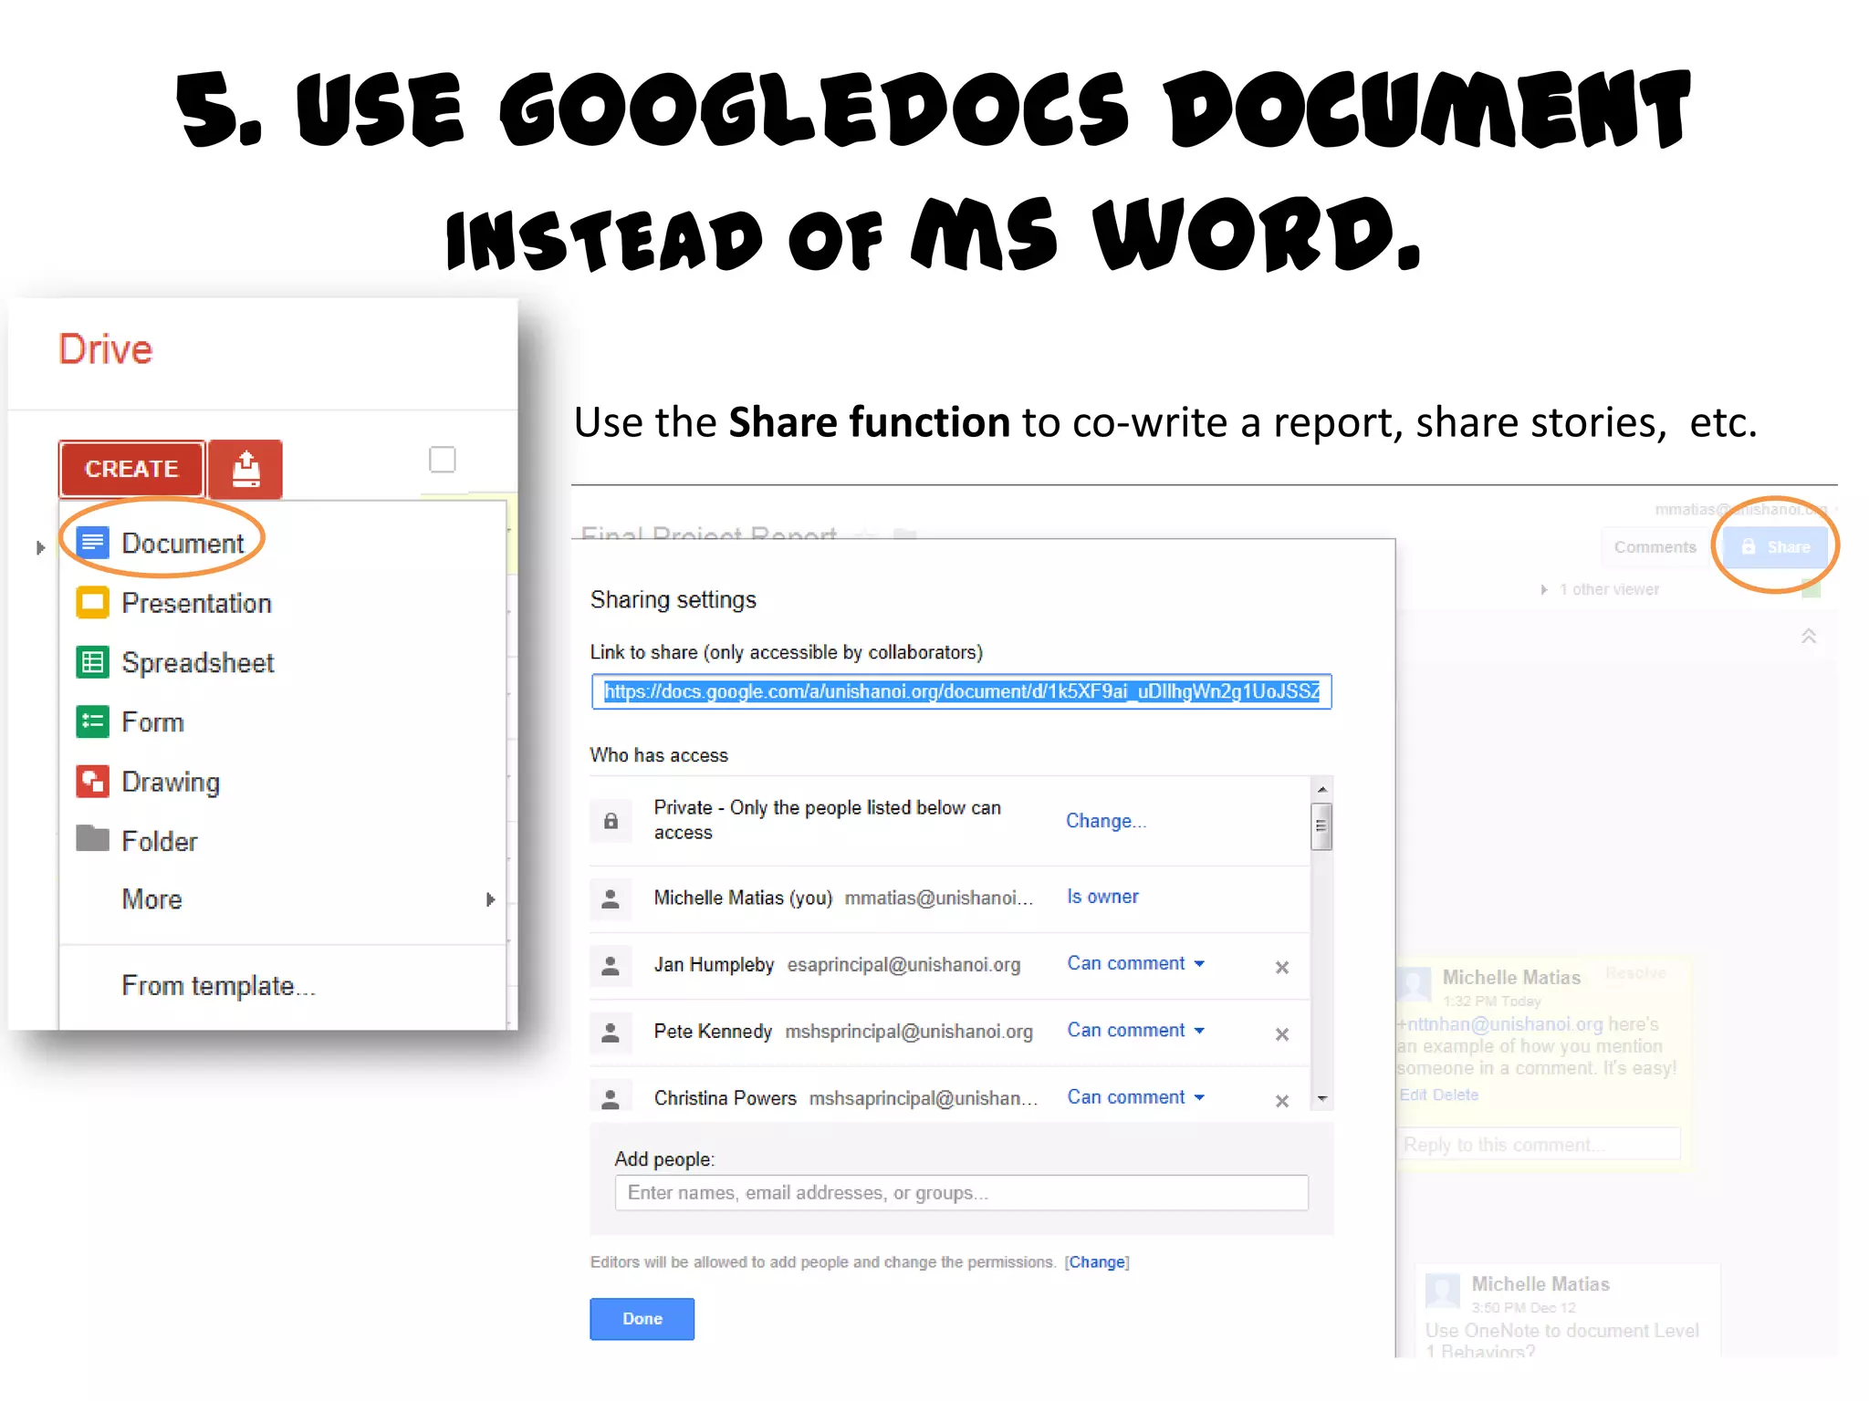The height and width of the screenshot is (1401, 1869).
Task: Remove Jan Humpleby with the X
Action: coord(1282,967)
